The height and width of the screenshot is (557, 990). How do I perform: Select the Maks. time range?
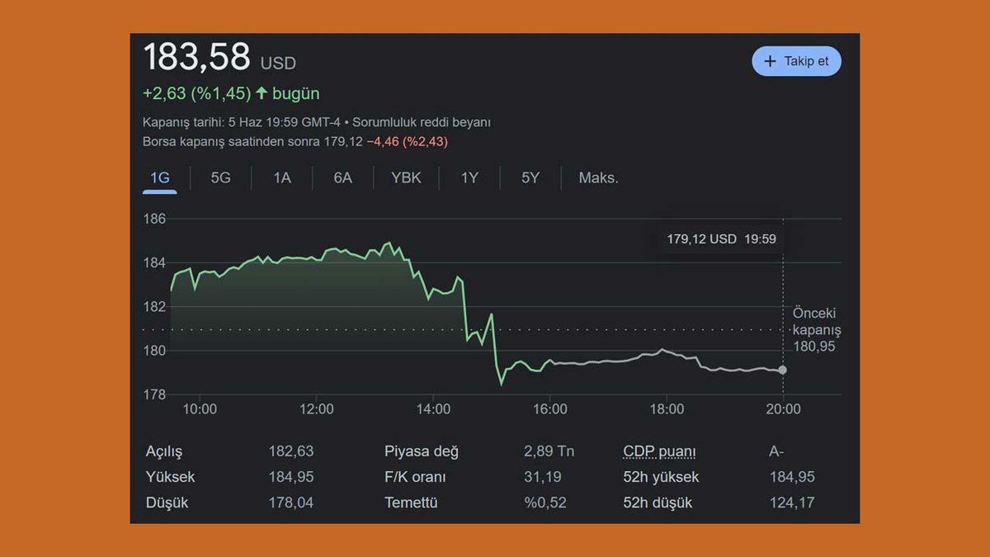click(x=598, y=177)
